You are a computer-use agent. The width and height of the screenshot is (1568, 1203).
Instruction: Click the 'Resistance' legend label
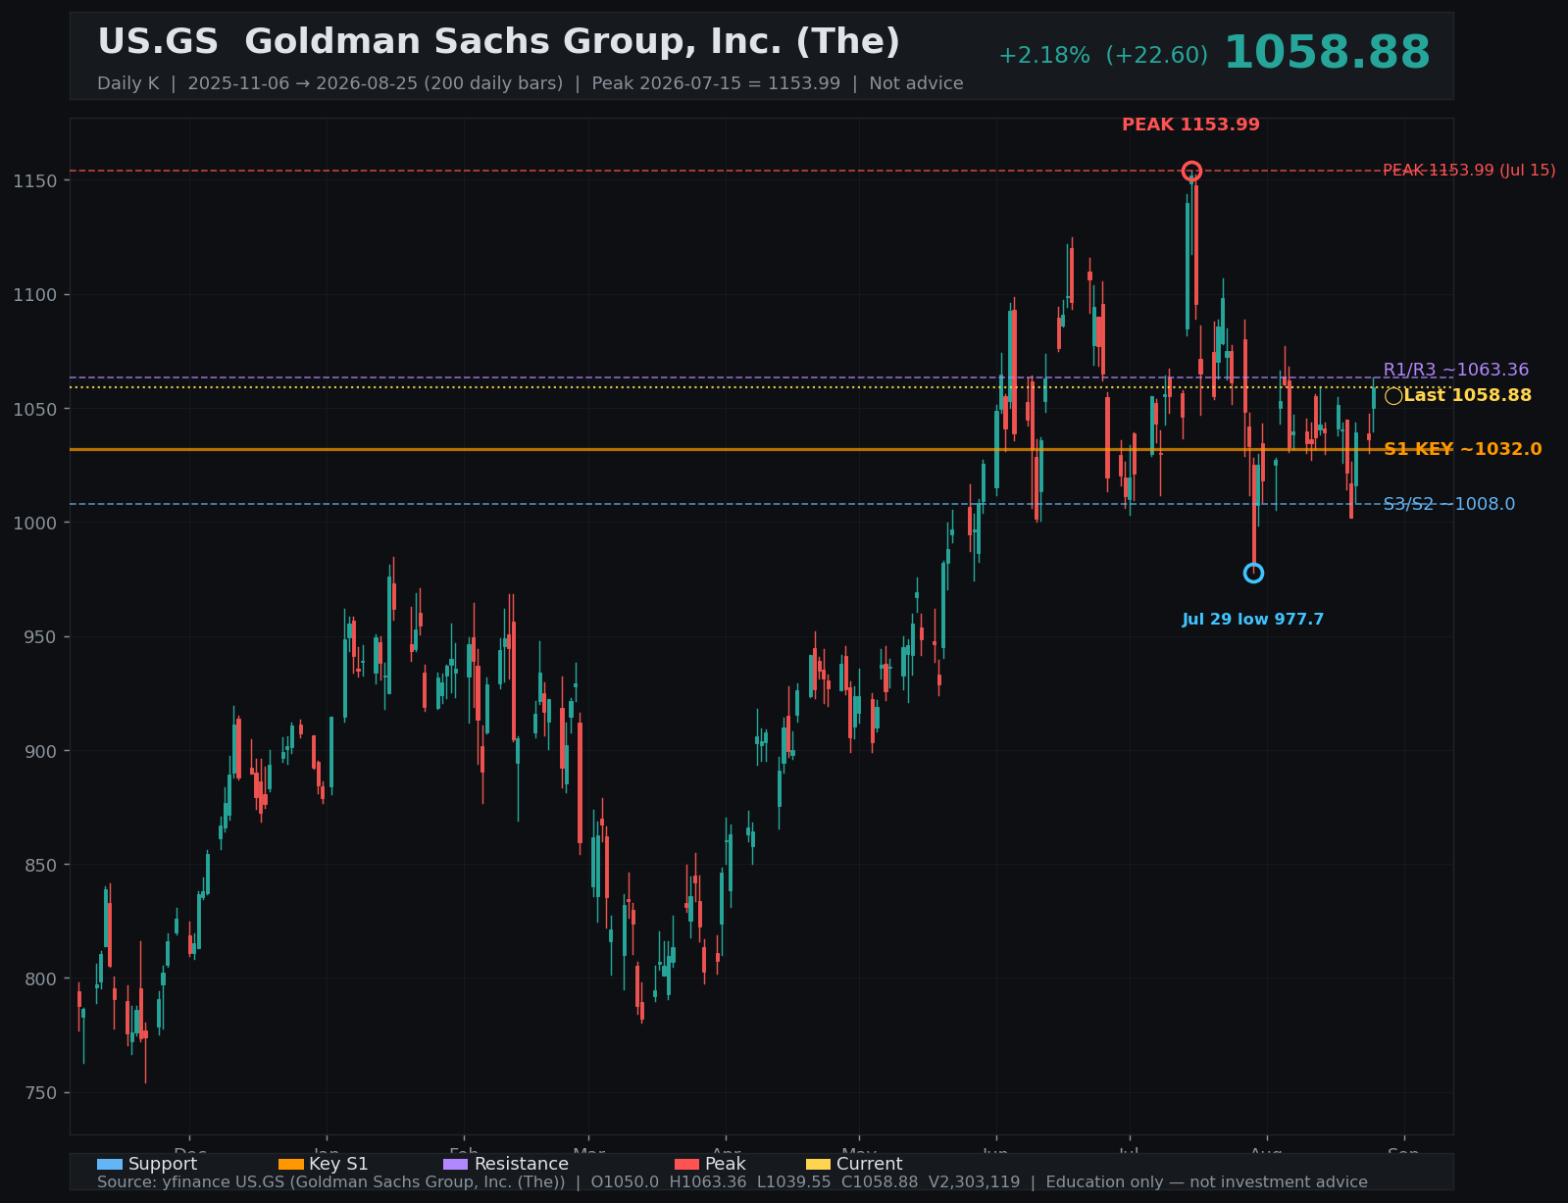[522, 1165]
